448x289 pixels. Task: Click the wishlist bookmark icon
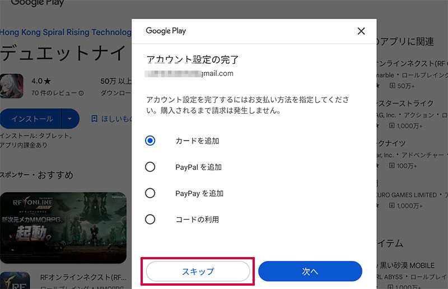pos(95,119)
